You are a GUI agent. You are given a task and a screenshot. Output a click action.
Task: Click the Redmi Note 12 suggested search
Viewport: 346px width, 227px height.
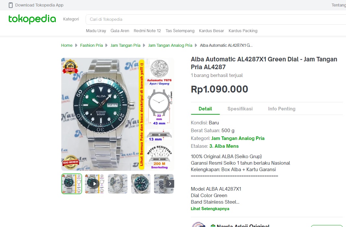click(x=147, y=31)
